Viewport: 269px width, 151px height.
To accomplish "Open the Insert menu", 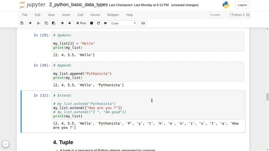I will coord(66,15).
